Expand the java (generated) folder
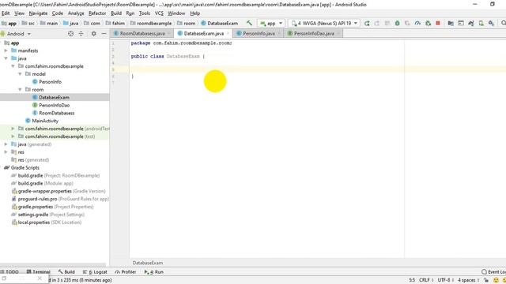 [x=6, y=144]
